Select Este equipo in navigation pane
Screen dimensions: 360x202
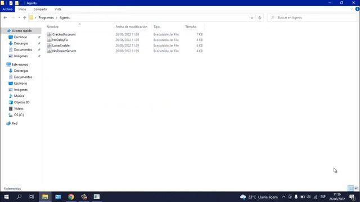(x=20, y=65)
